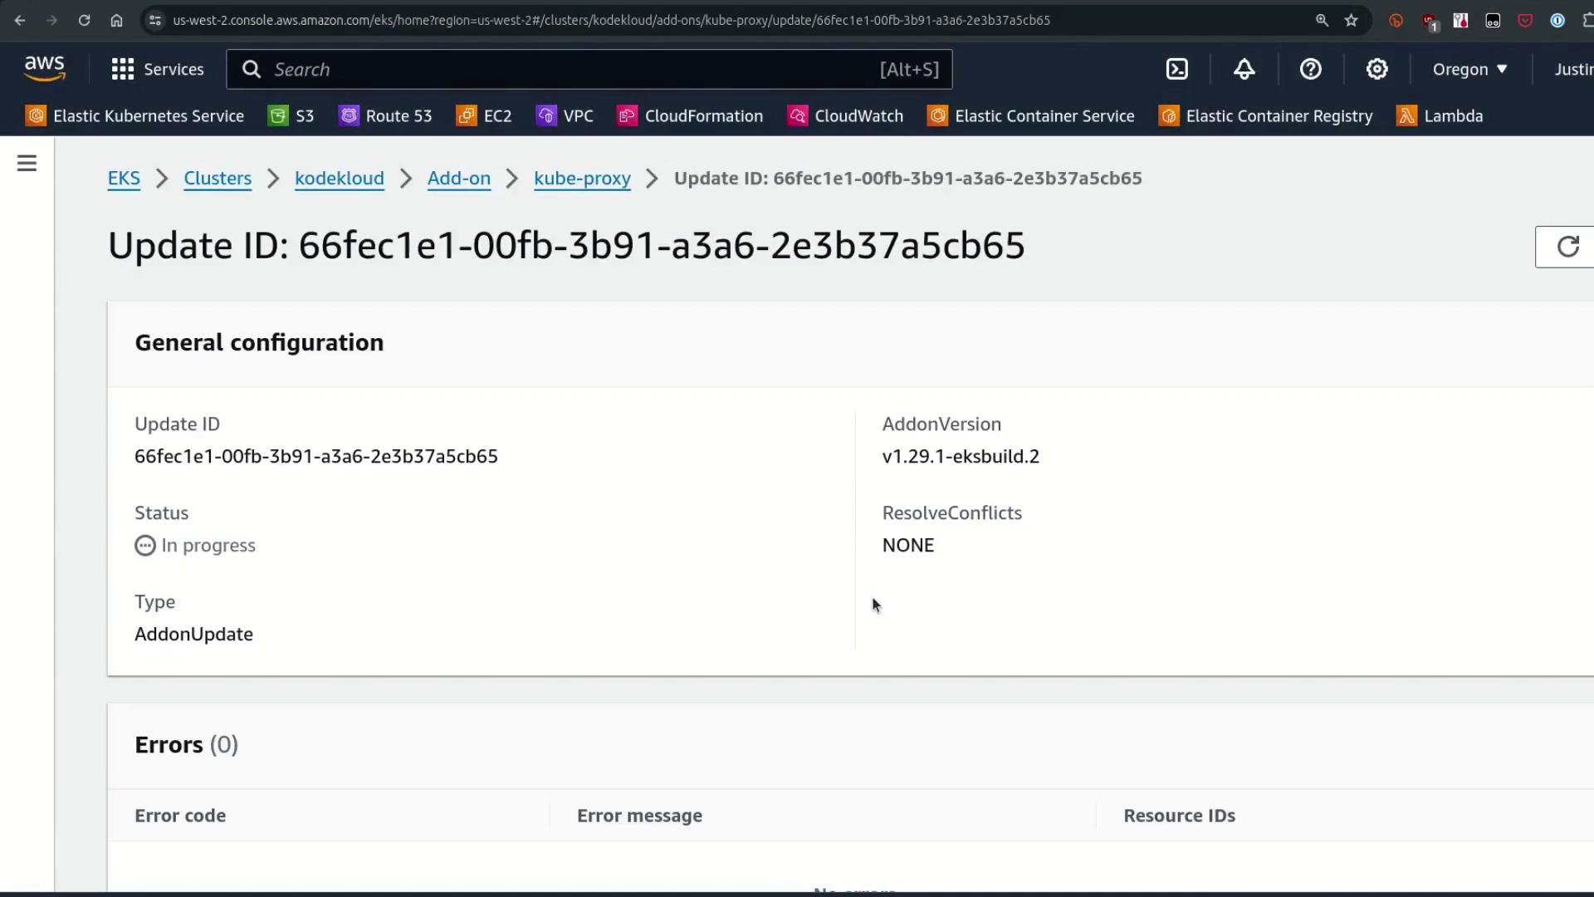This screenshot has width=1594, height=897.
Task: Open settings gear in AWS header
Action: click(x=1376, y=69)
